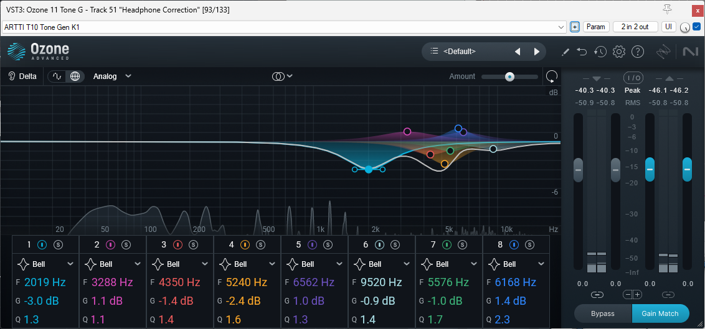
Task: Click band 6 frequency 9520 Hz
Action: tap(381, 282)
